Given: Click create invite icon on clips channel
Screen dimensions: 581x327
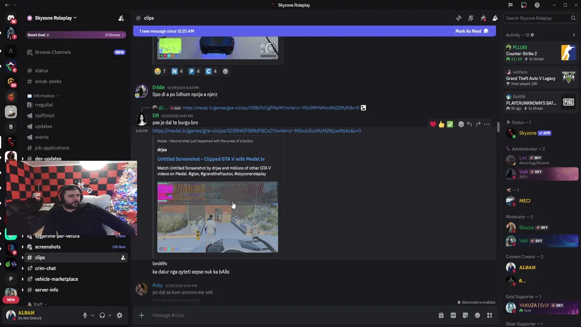Looking at the screenshot, I should tap(123, 258).
